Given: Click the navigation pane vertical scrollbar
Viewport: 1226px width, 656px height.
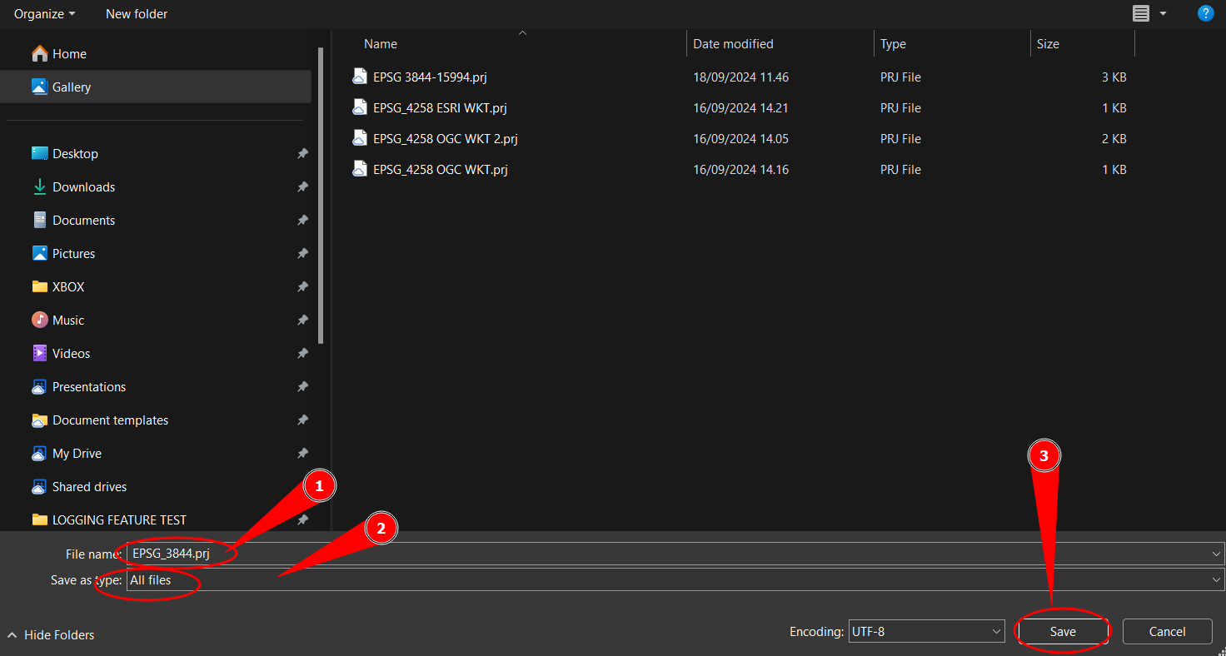Looking at the screenshot, I should pyautogui.click(x=321, y=196).
